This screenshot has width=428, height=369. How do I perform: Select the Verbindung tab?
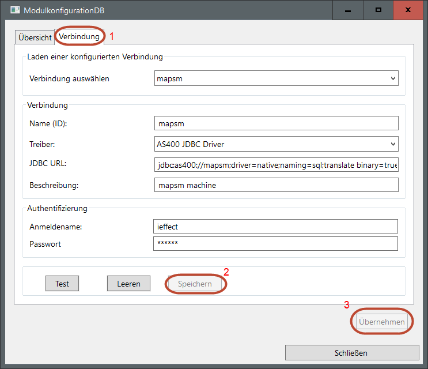click(x=79, y=37)
